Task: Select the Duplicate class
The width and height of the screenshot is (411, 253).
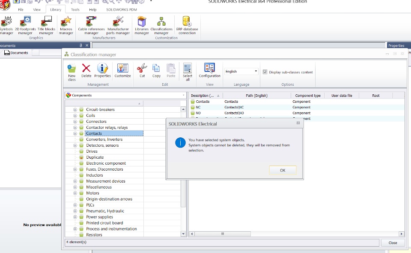Action: point(95,157)
